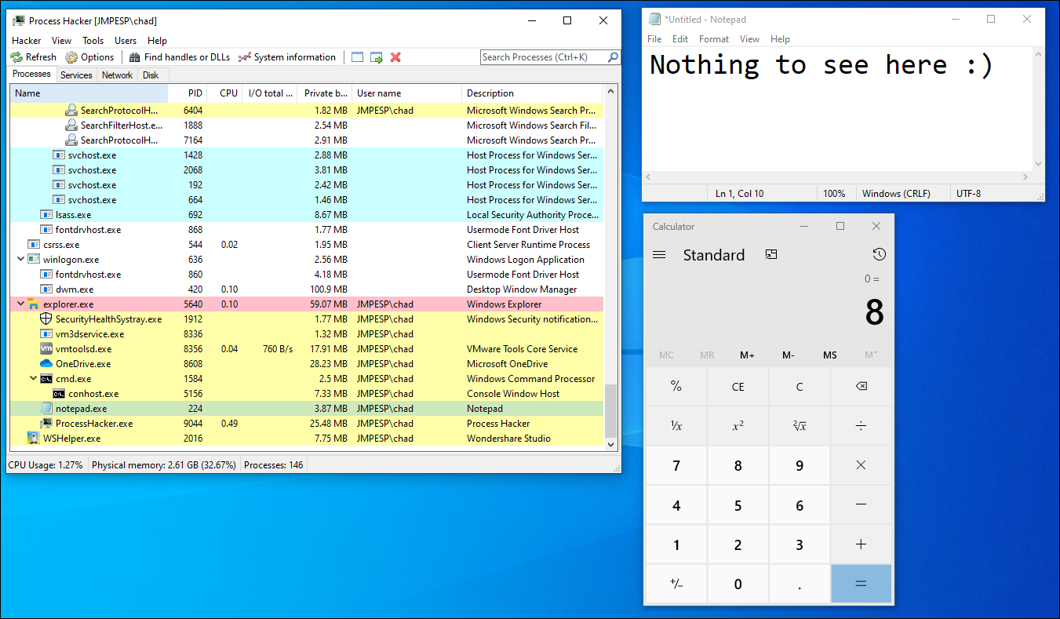
Task: Open the Tools menu in Process Hacker
Action: pos(93,41)
